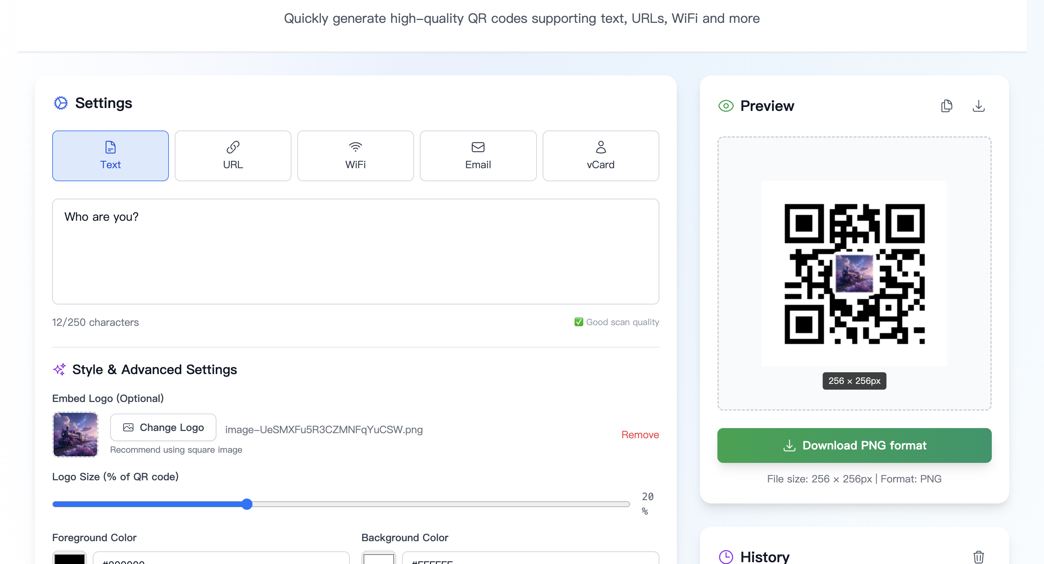Expand the Style & Advanced Settings section

pos(154,369)
